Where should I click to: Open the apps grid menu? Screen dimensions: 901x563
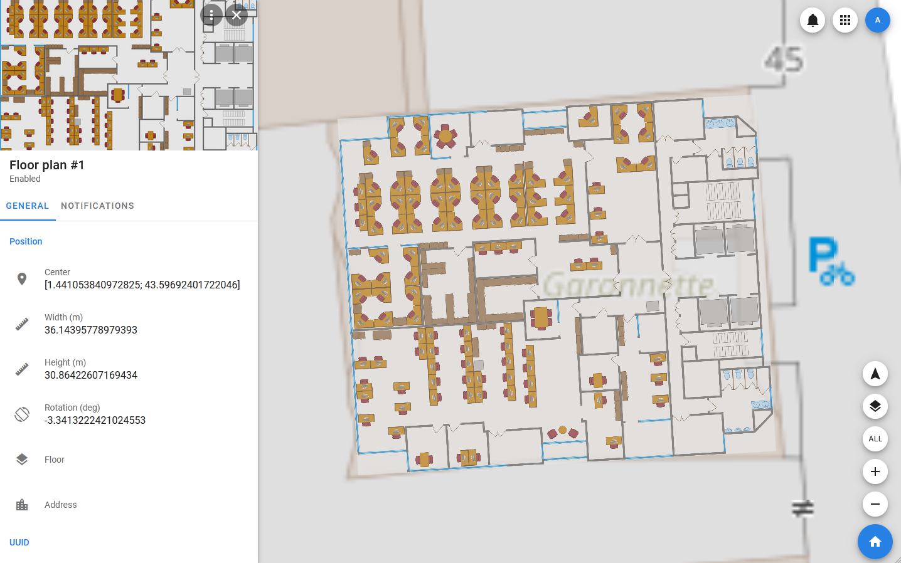tap(845, 20)
